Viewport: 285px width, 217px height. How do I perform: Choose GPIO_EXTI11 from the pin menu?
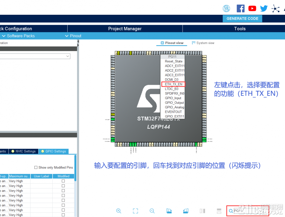[x=172, y=116]
